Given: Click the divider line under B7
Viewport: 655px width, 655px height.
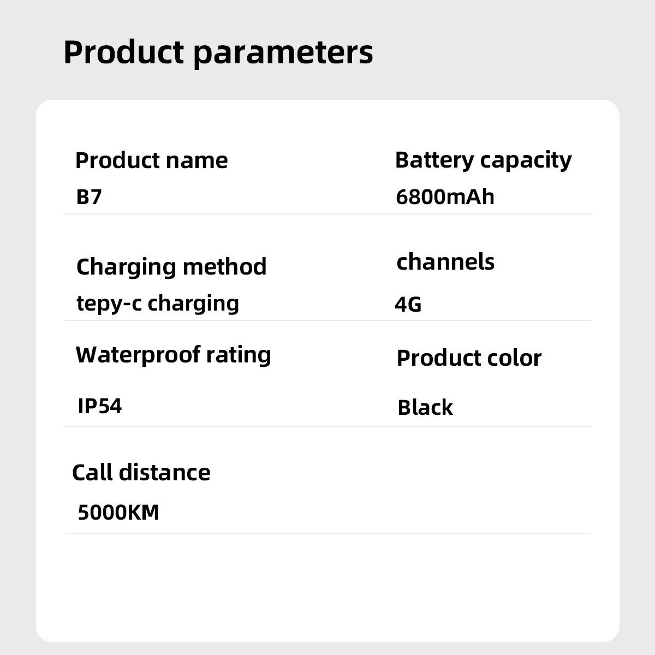Looking at the screenshot, I should pos(327,214).
